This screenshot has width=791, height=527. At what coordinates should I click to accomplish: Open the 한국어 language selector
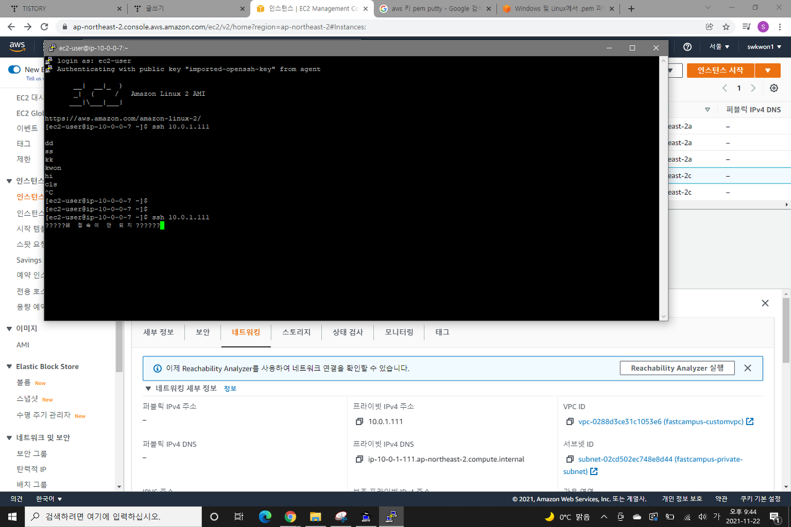coord(49,499)
